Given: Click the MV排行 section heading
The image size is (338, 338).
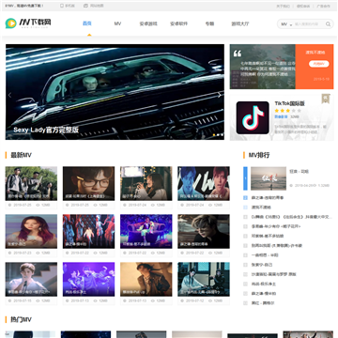Looking at the screenshot, I should point(259,155).
